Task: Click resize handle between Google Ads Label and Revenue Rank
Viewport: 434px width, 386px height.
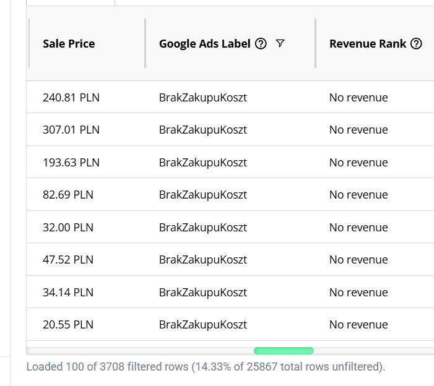Action: [316, 43]
